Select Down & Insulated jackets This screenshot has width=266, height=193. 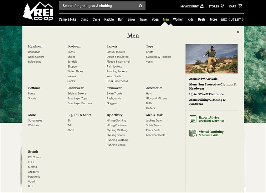(118, 57)
